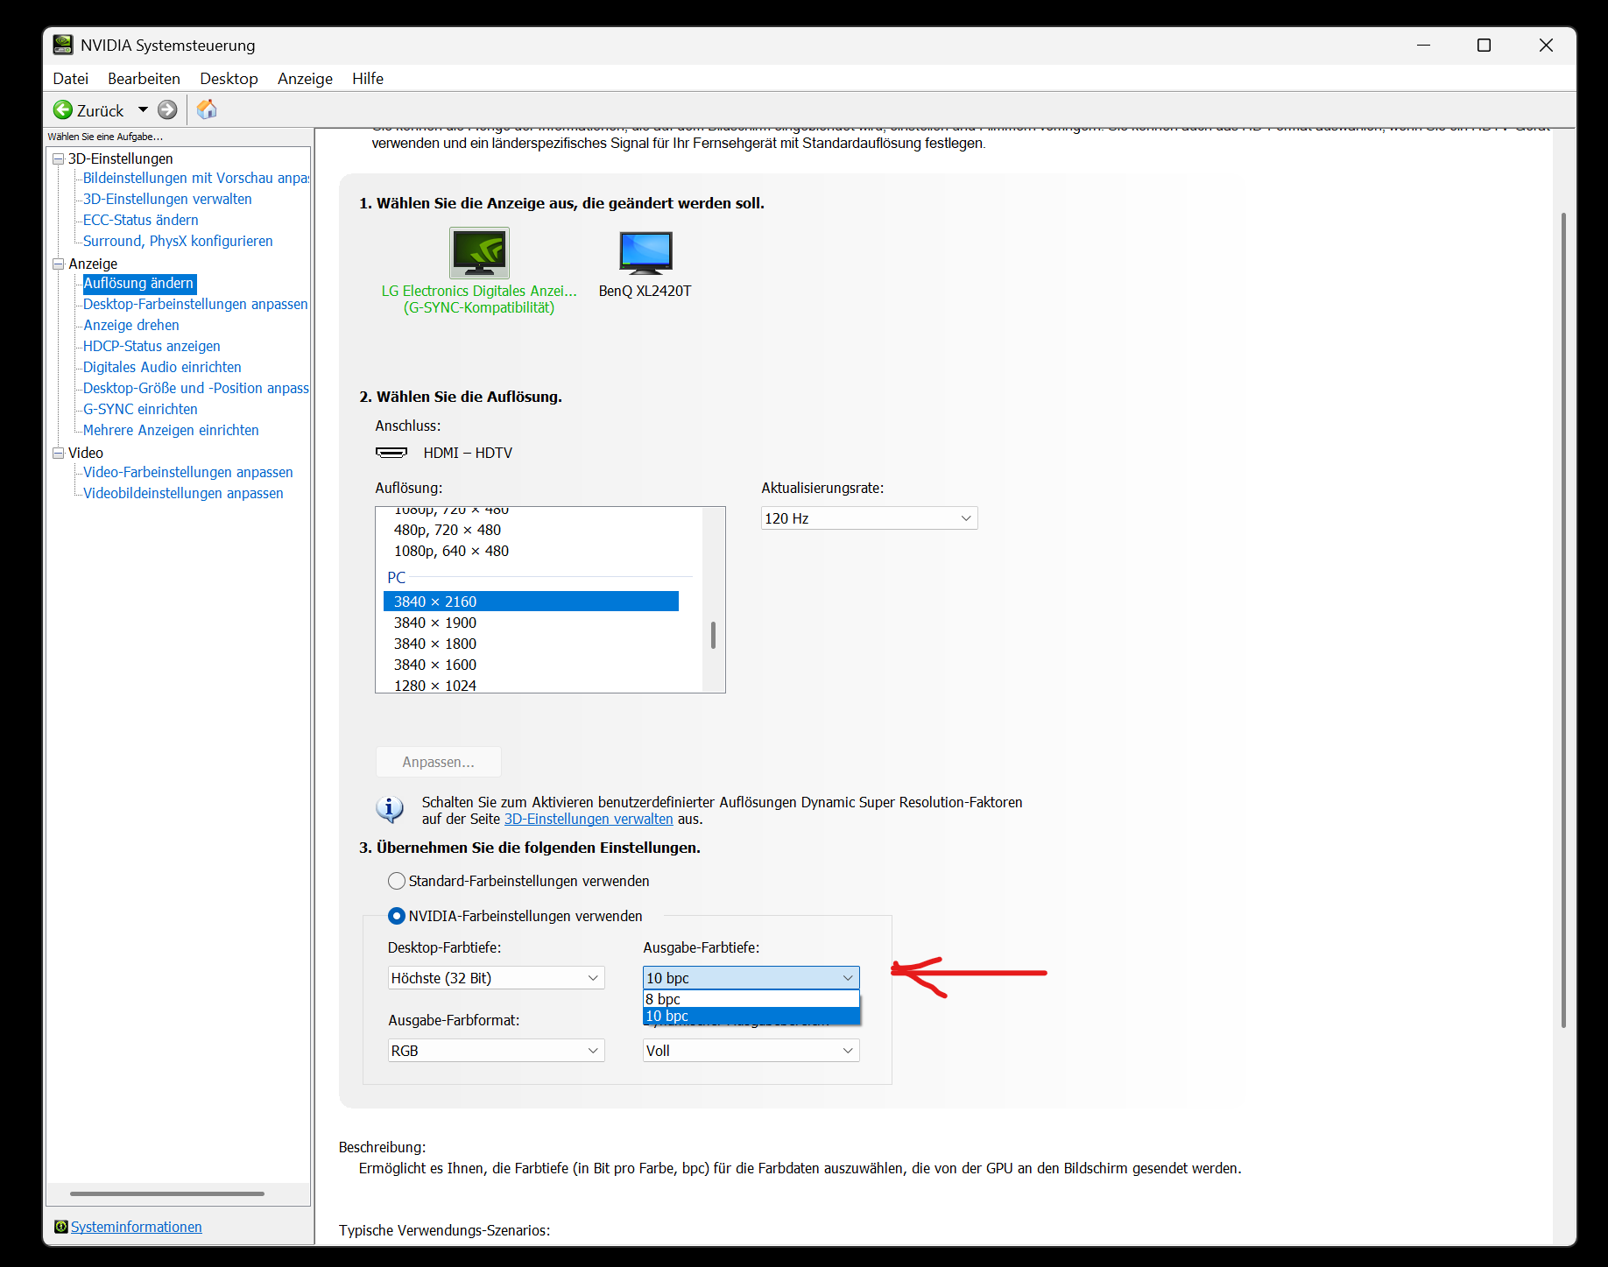Select the BenQ XL2420T monitor icon
Viewport: 1608px width, 1267px height.
645,253
